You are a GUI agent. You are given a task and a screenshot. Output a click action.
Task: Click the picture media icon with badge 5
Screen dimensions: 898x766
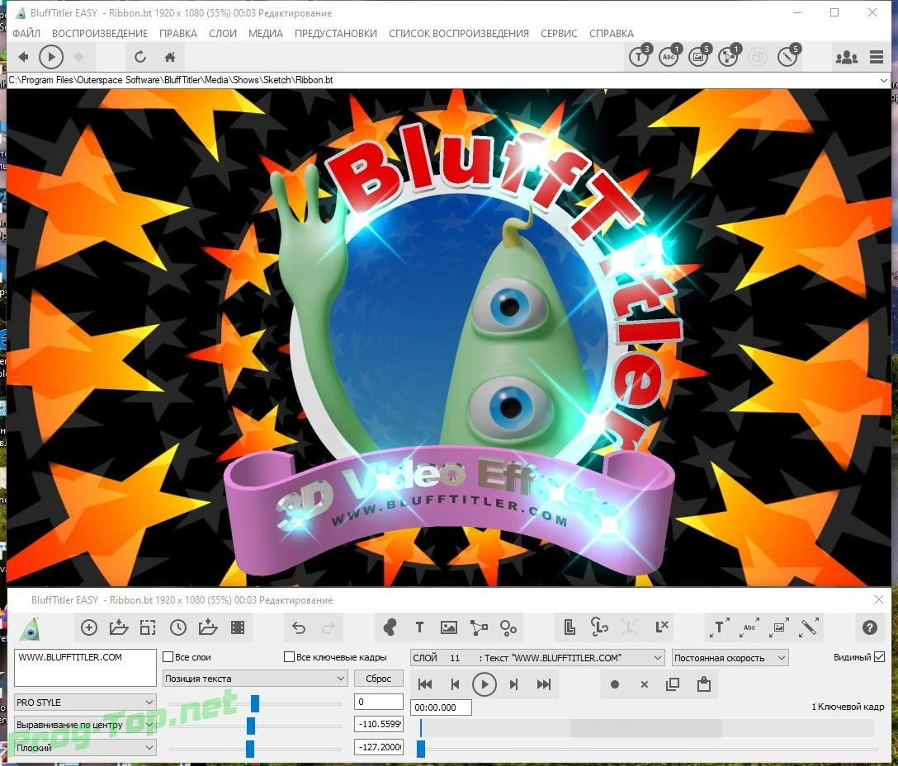click(x=699, y=56)
